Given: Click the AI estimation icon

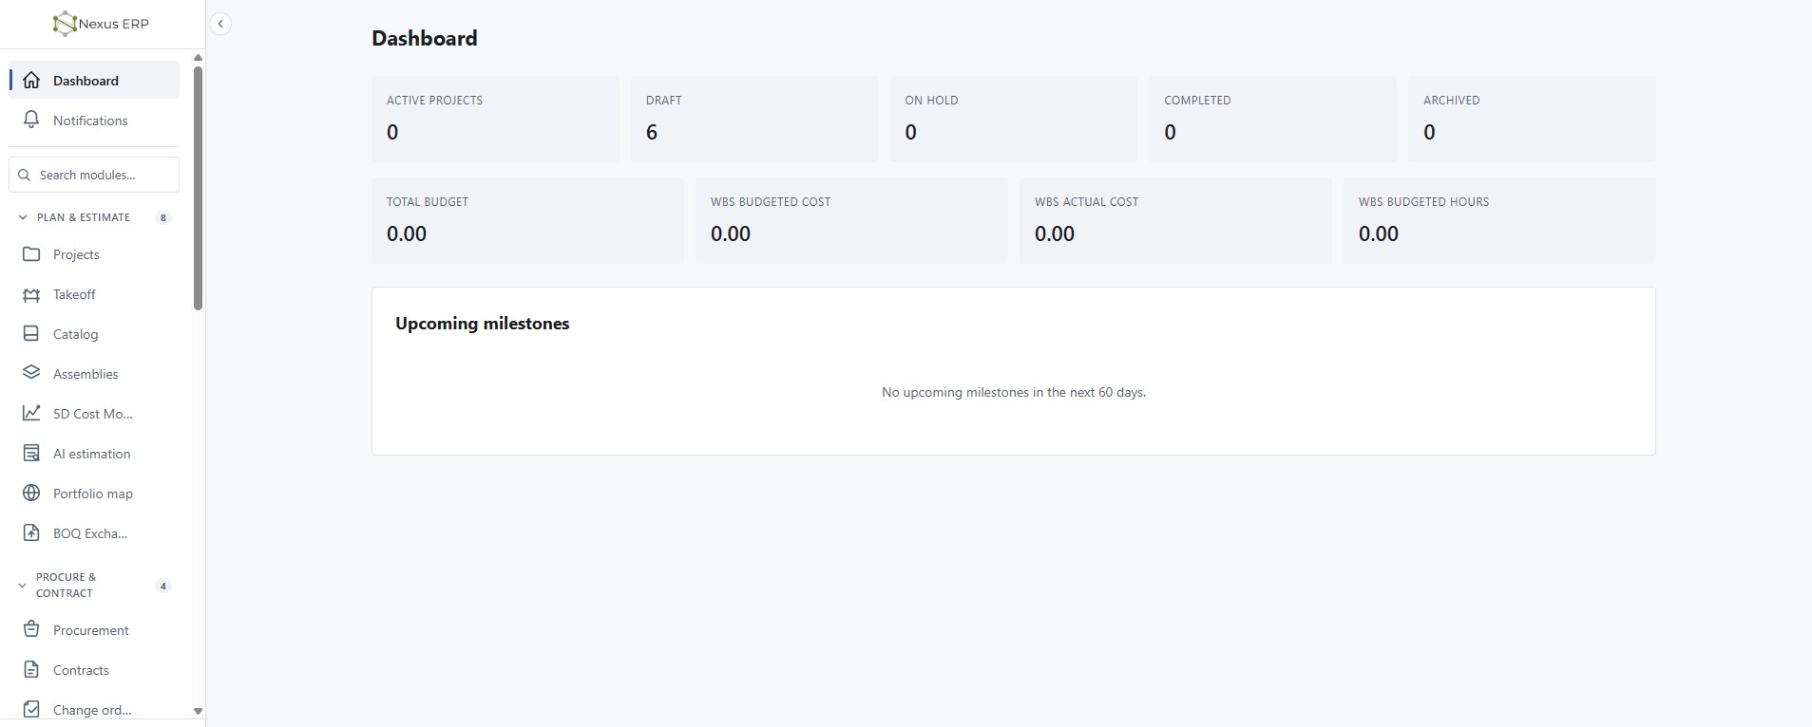Looking at the screenshot, I should point(31,454).
